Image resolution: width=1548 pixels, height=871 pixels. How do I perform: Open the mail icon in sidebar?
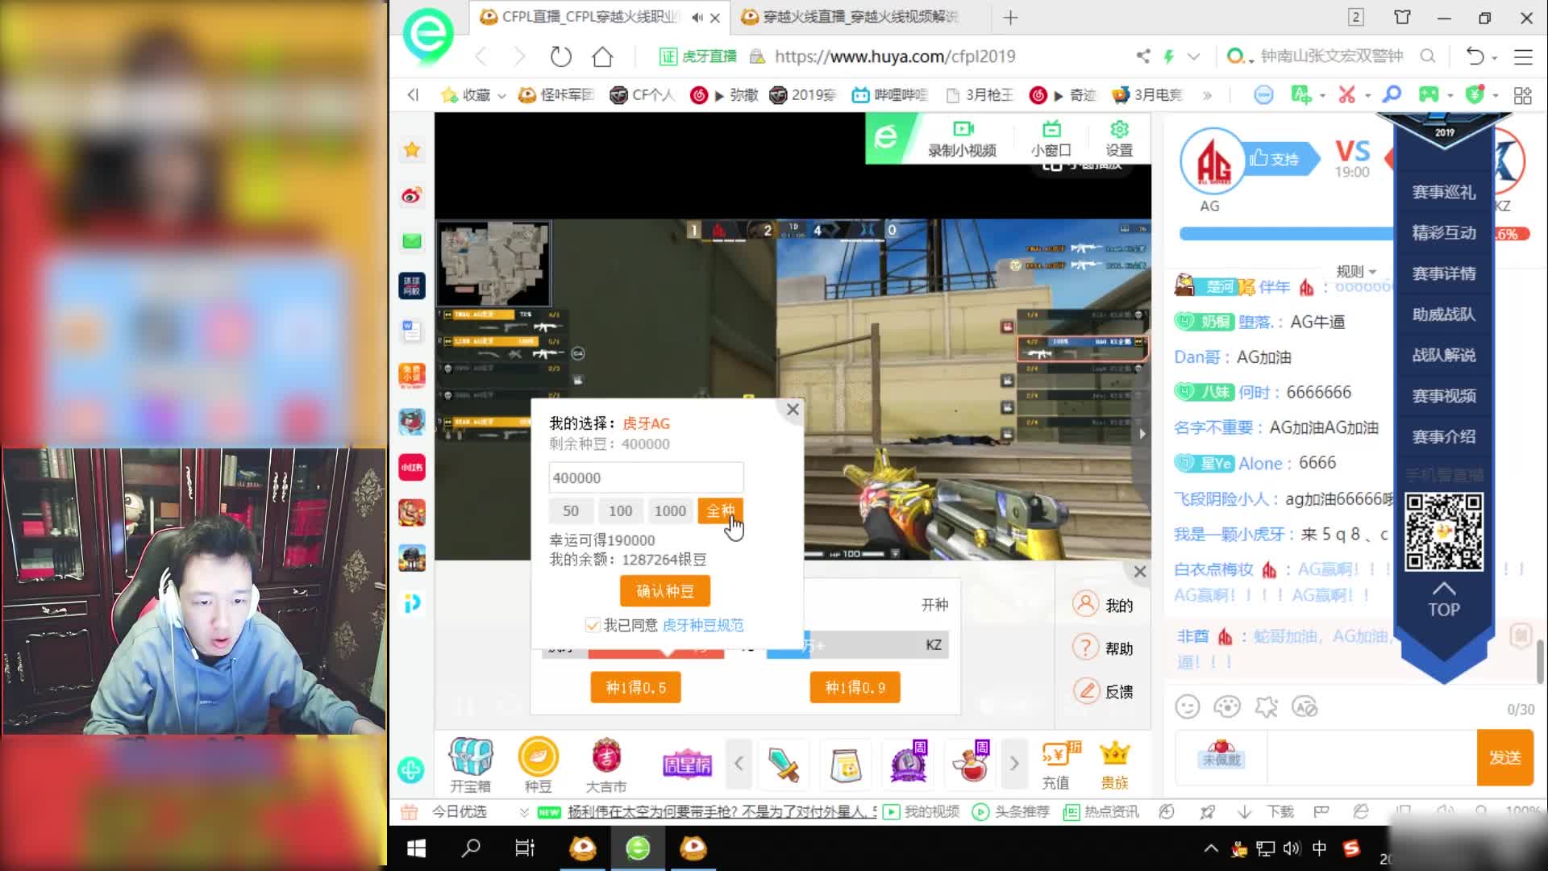(x=412, y=240)
